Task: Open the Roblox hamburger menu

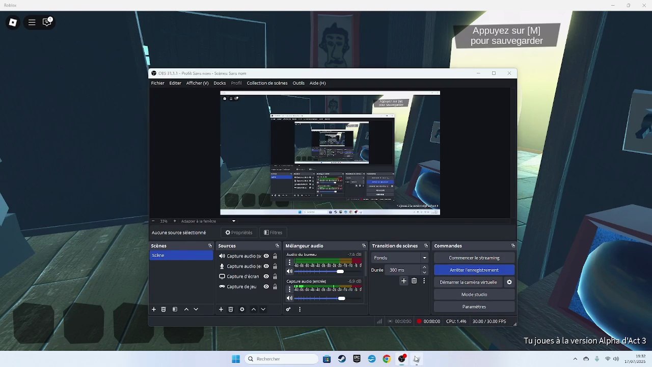Action: pos(32,22)
